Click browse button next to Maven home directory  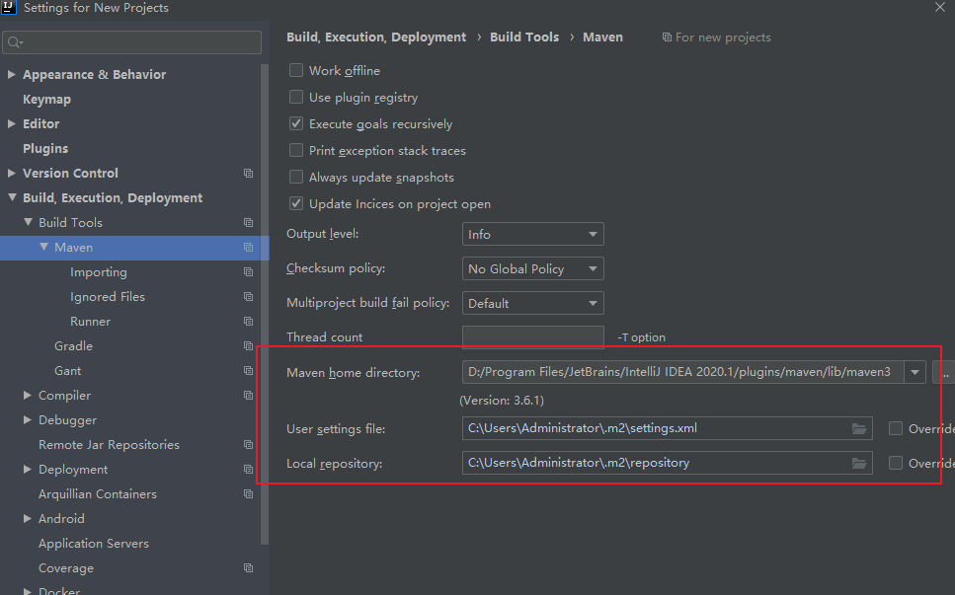point(944,373)
